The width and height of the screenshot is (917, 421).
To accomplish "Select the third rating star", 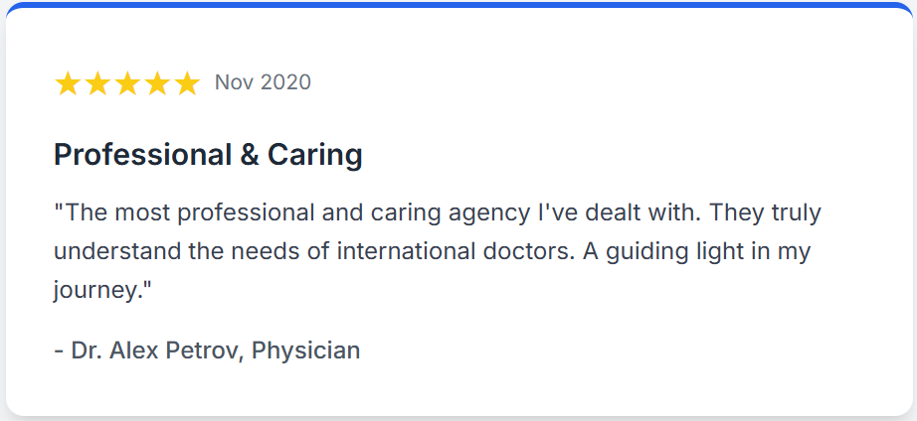I will [127, 83].
